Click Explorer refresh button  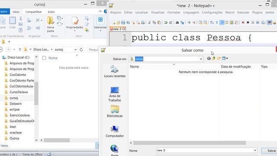(81, 49)
